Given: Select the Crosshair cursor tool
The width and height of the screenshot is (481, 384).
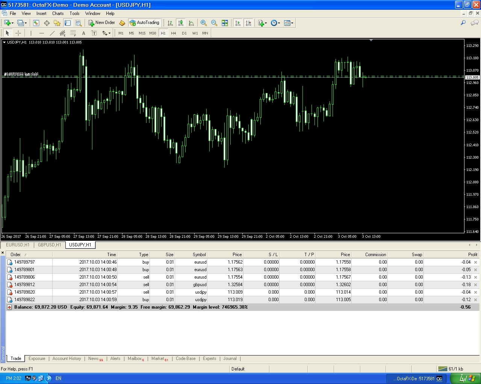Looking at the screenshot, I should click(18, 33).
